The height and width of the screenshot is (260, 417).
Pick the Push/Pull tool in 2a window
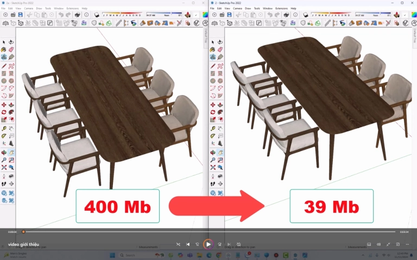pos(11,105)
